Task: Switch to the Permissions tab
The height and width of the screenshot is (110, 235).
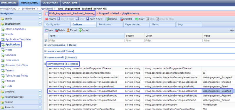Action: [x=105, y=24]
